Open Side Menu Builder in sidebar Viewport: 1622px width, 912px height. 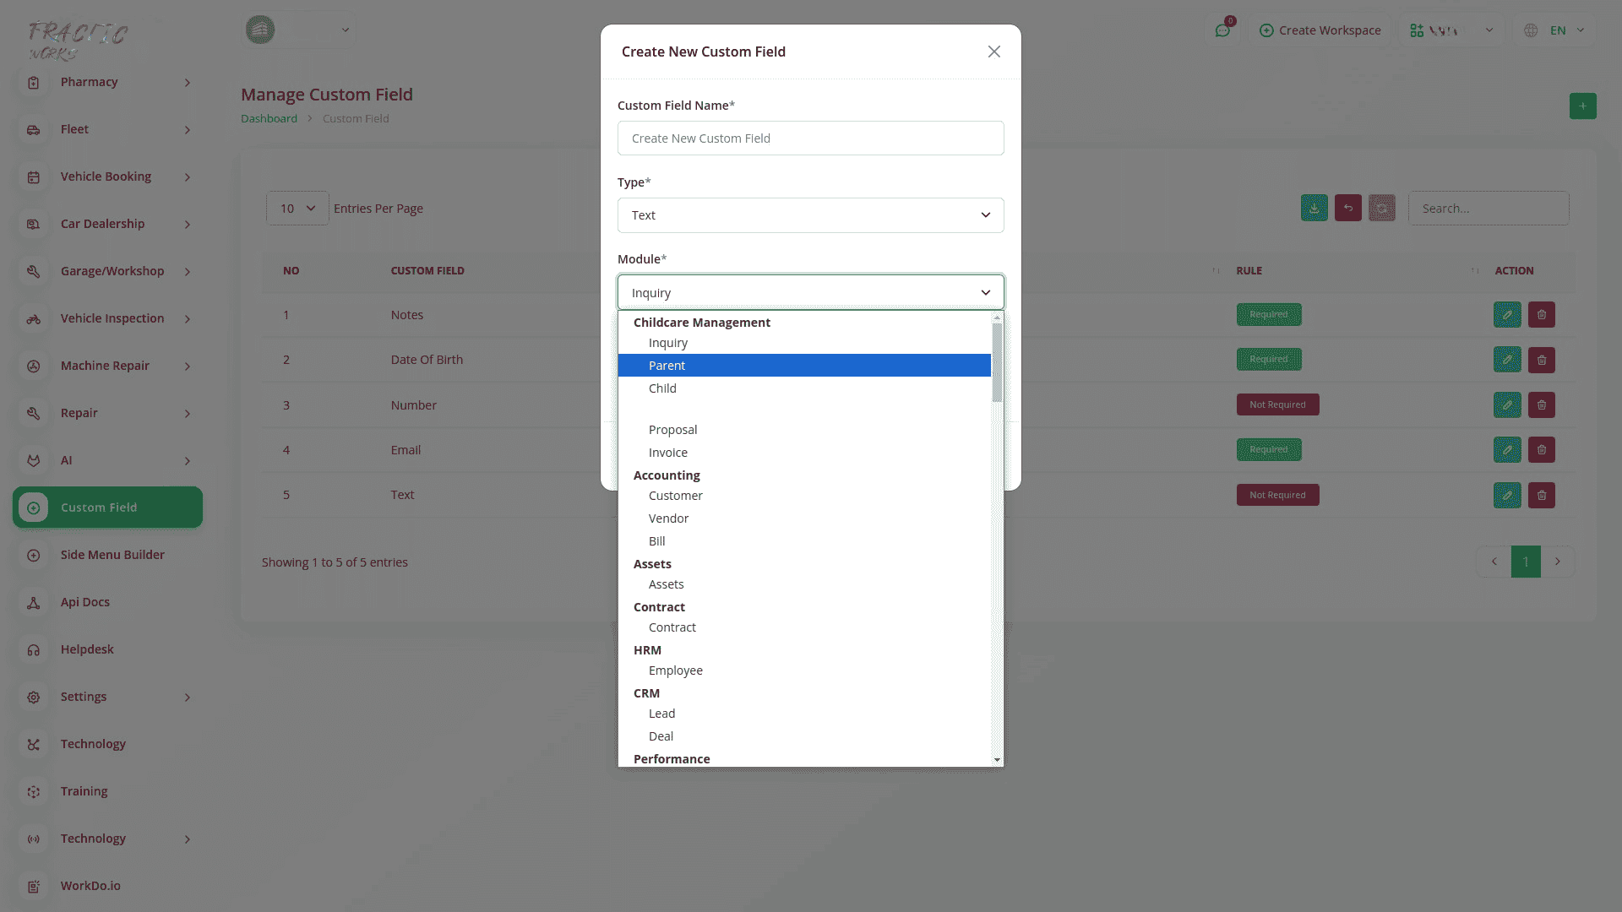[x=112, y=555]
